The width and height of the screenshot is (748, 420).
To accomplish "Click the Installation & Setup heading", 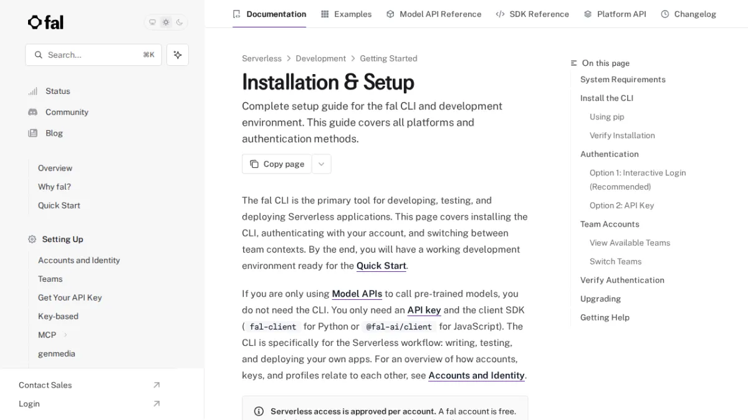I will coord(328,82).
